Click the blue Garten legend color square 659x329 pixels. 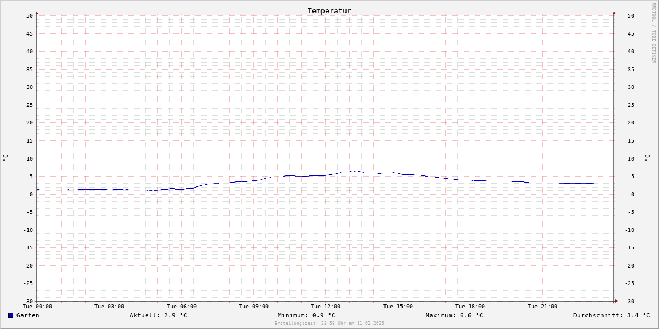point(10,315)
